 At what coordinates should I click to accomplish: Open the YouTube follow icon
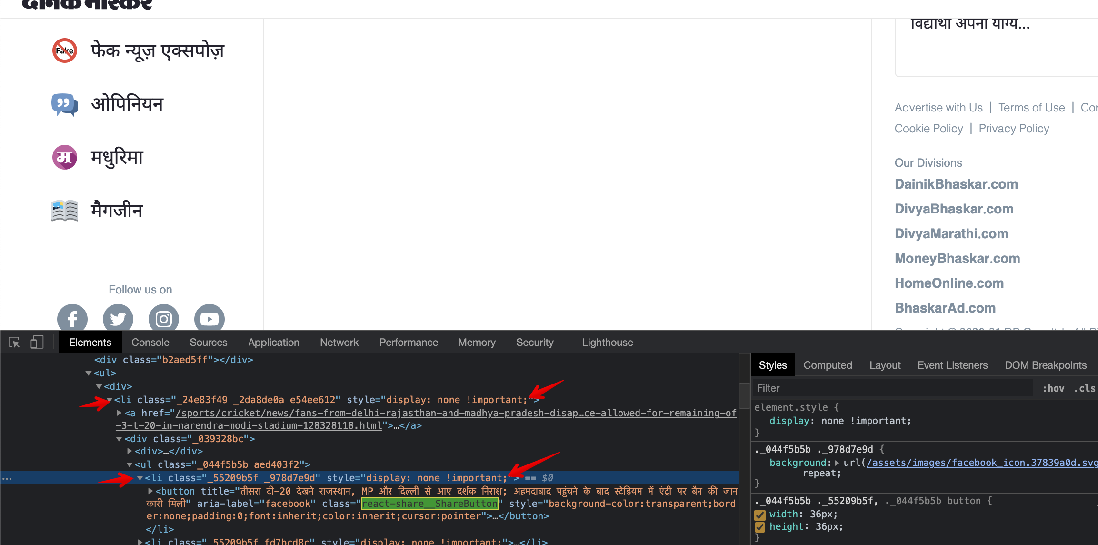pos(209,318)
